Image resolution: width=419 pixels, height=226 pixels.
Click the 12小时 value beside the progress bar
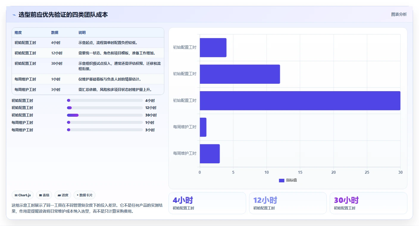[151, 108]
